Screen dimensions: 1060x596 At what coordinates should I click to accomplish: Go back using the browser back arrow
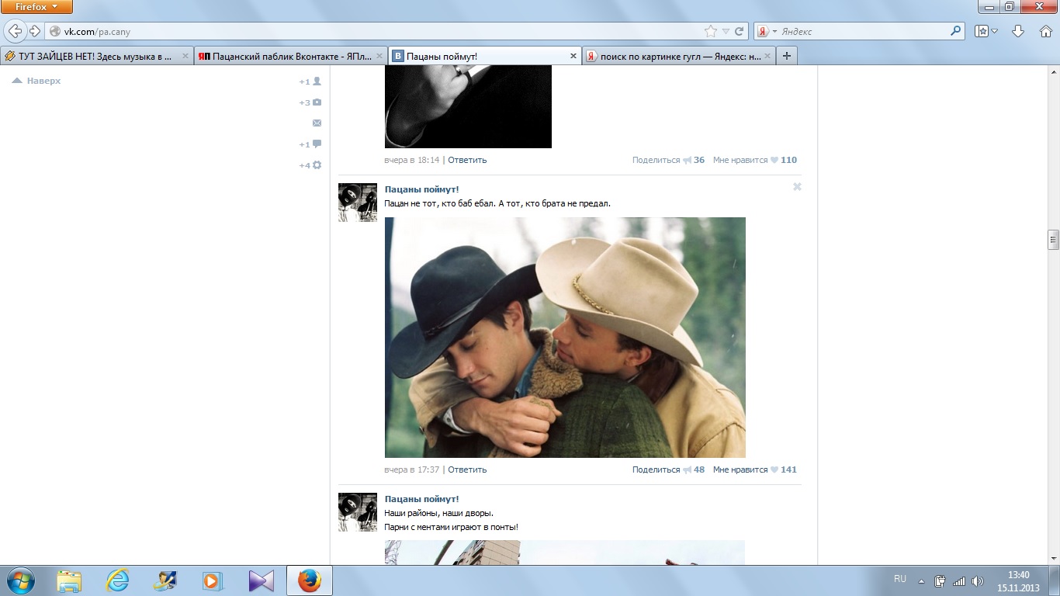(16, 32)
